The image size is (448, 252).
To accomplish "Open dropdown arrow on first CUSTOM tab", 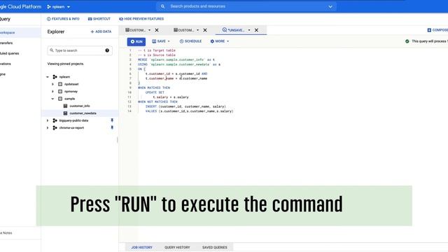I will tap(149, 30).
